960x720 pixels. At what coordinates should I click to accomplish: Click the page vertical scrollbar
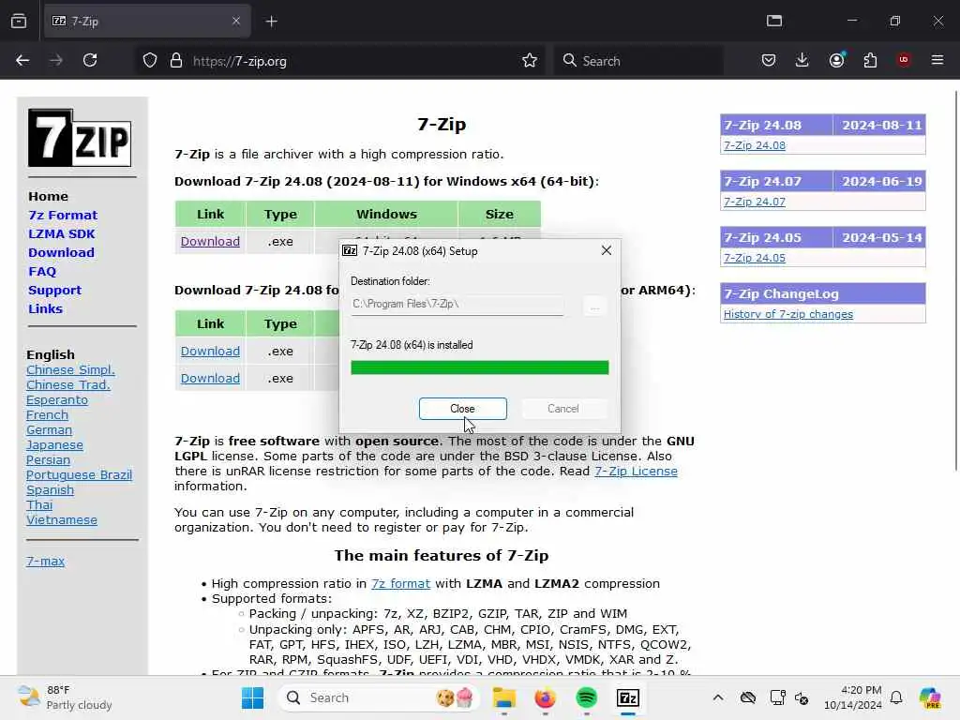point(955,280)
